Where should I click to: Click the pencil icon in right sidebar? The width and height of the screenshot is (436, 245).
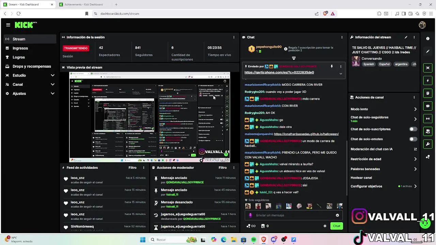pyautogui.click(x=428, y=51)
